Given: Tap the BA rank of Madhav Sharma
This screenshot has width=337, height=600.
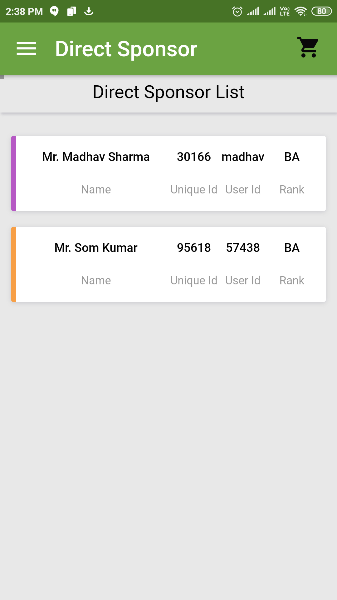Looking at the screenshot, I should coord(292,157).
